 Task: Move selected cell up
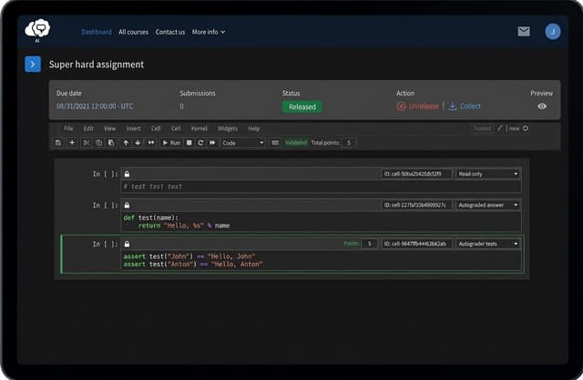pos(126,143)
